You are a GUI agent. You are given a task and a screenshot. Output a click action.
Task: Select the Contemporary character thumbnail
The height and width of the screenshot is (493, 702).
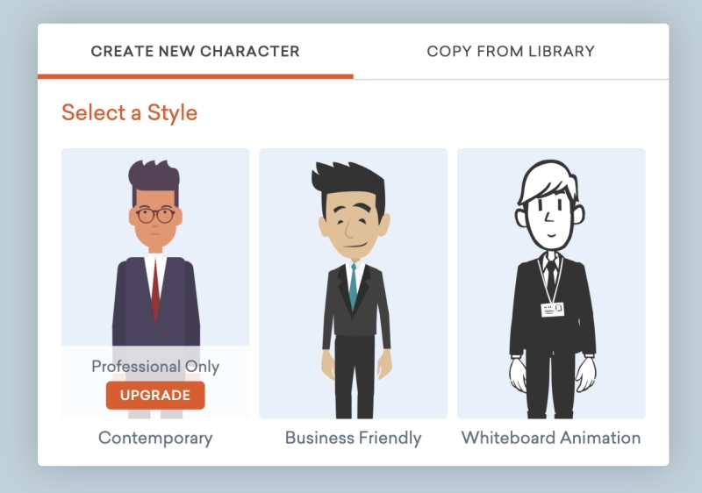[x=155, y=283]
